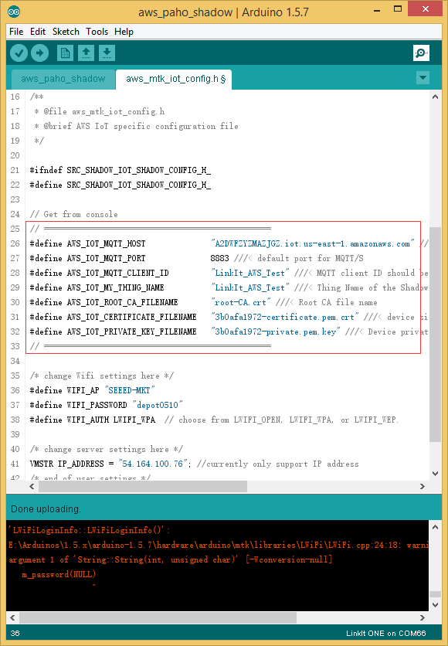448x646 pixels.
Task: Open the Help menu
Action: pyautogui.click(x=124, y=32)
